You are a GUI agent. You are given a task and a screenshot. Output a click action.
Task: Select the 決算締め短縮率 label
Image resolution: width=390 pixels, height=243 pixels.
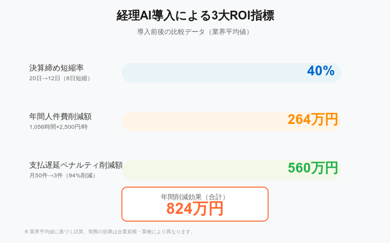click(x=57, y=68)
